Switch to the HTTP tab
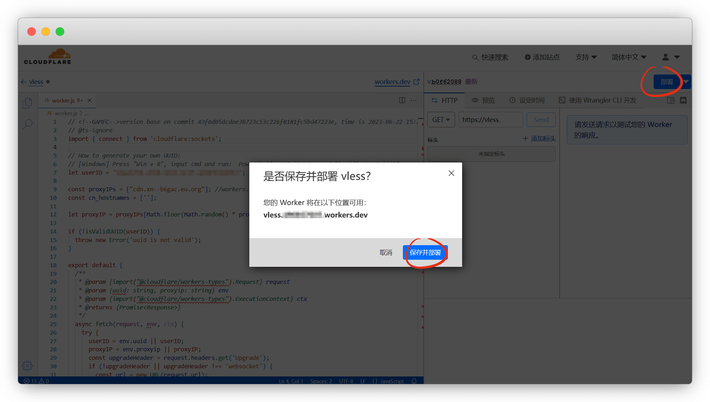This screenshot has width=710, height=402. (x=444, y=100)
